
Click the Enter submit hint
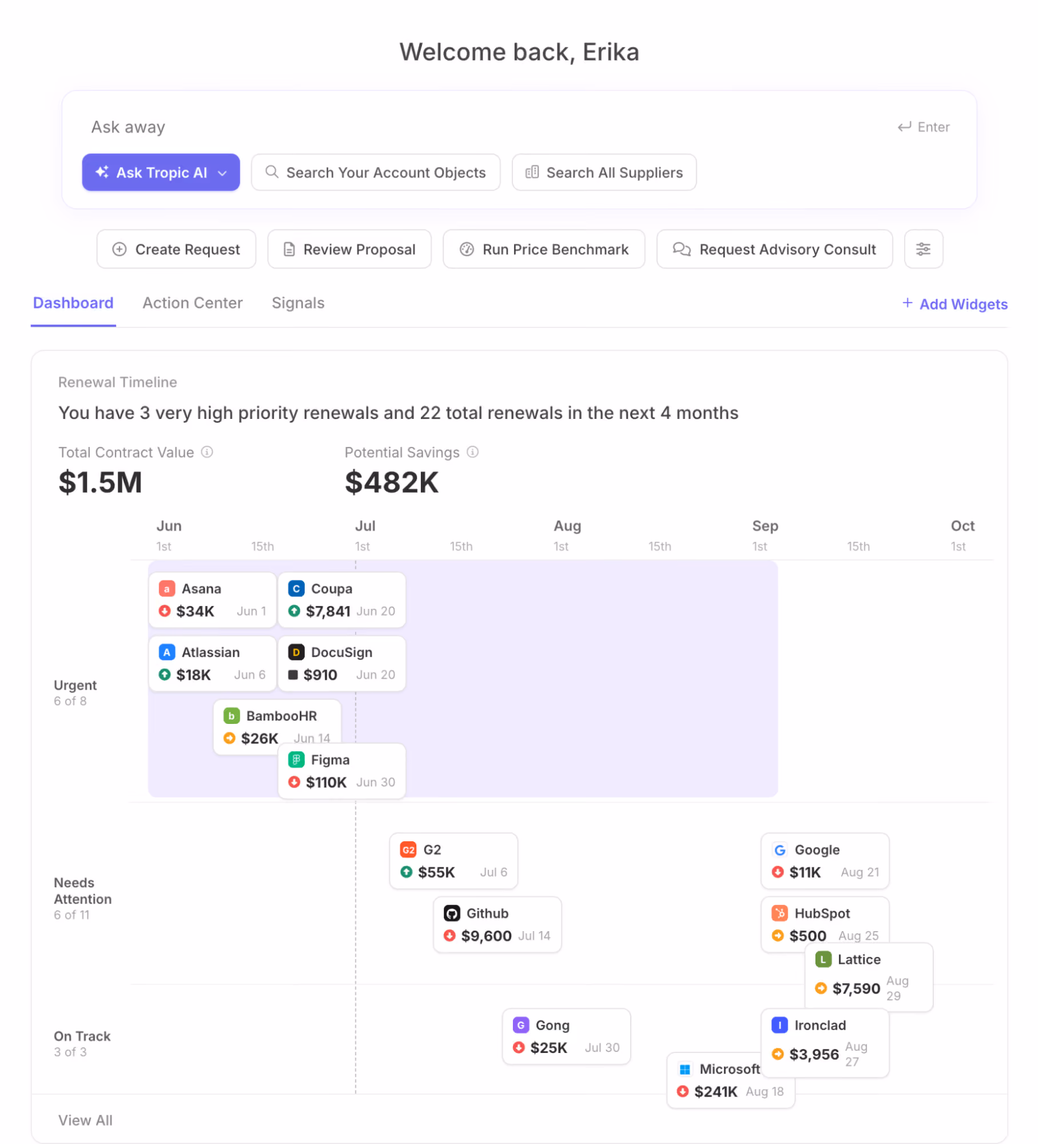923,127
